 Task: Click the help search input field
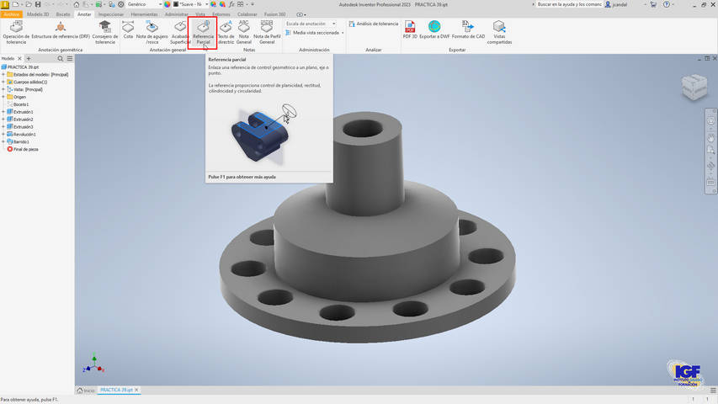point(570,4)
